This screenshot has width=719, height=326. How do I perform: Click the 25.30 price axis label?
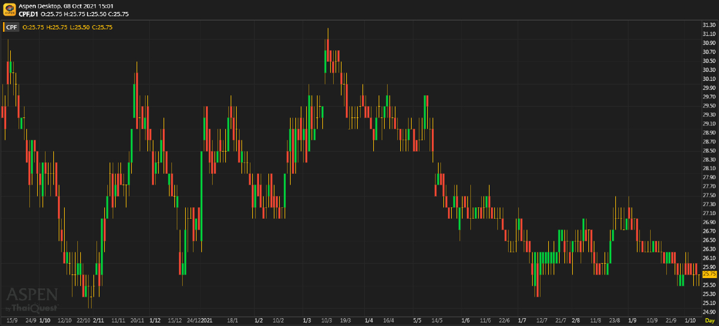[708, 294]
